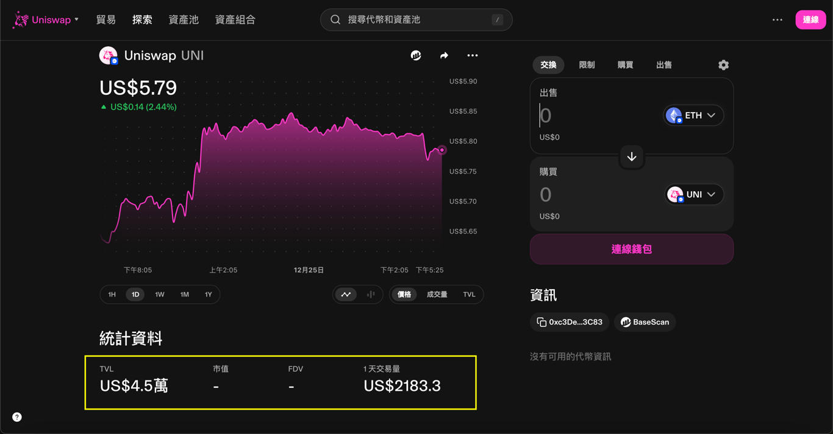
Task: Expand the Uniswap logo dropdown arrow
Action: click(x=76, y=19)
